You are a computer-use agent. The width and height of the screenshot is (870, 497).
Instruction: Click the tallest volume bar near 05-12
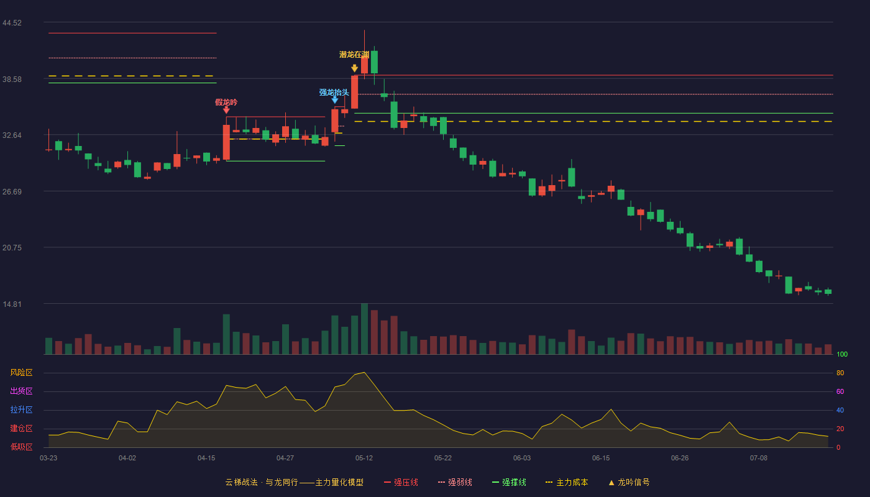click(364, 329)
